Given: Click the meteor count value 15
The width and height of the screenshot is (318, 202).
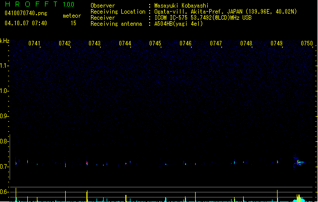Looking at the screenshot, I should [x=73, y=23].
